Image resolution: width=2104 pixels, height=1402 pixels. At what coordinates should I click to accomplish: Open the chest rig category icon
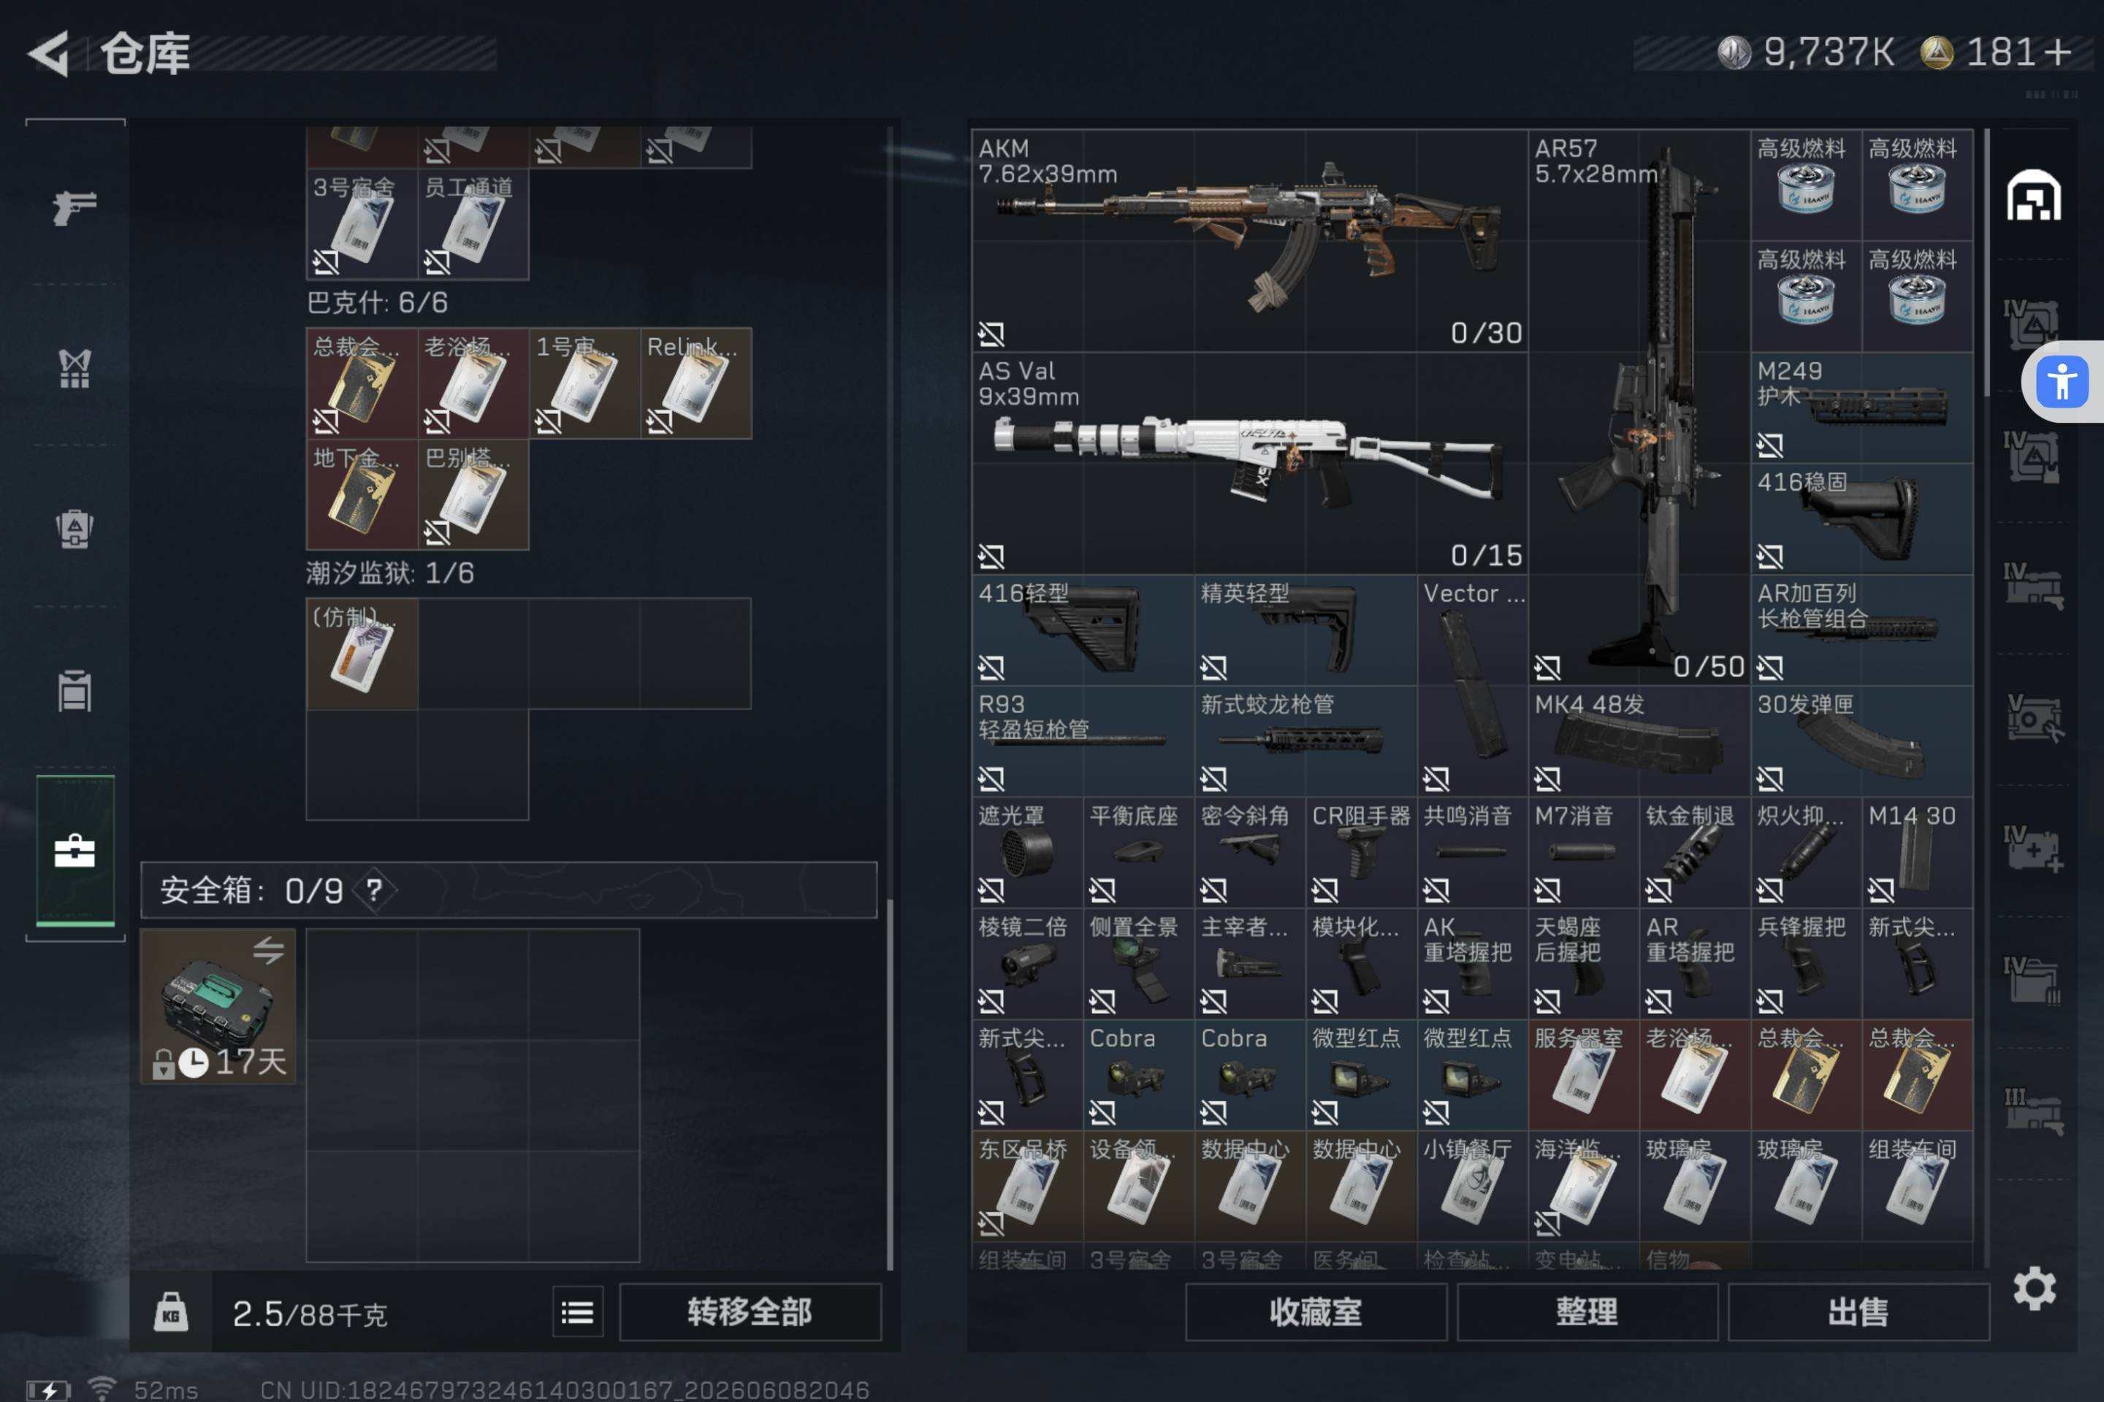click(75, 690)
